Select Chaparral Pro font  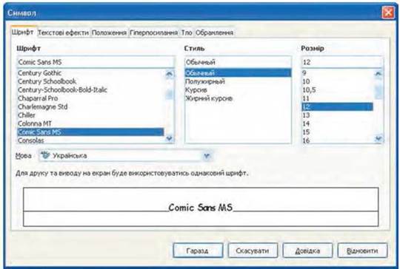(x=90, y=98)
